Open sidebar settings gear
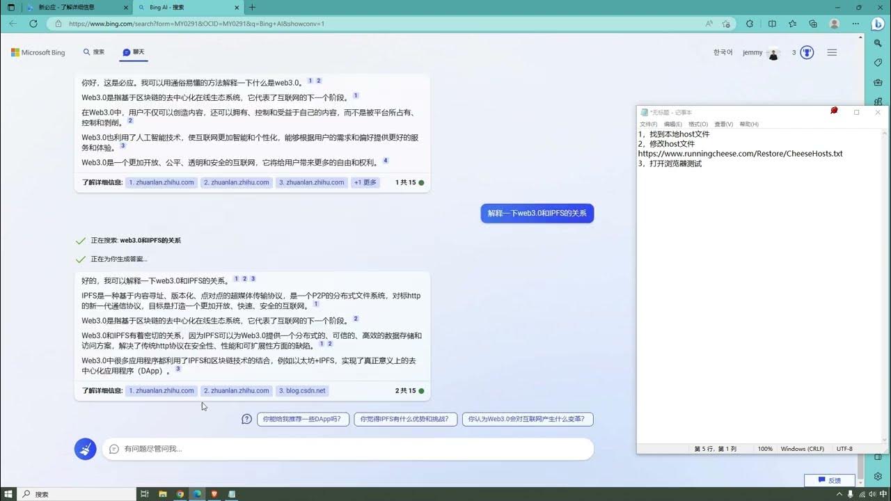Image resolution: width=891 pixels, height=501 pixels. [878, 477]
